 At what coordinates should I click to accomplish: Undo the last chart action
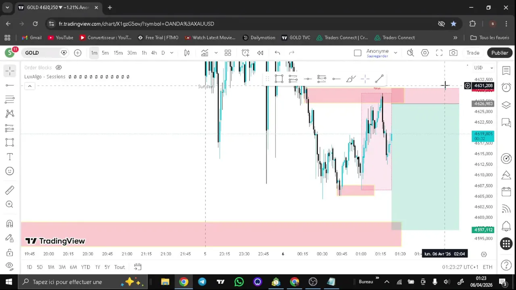(x=277, y=53)
